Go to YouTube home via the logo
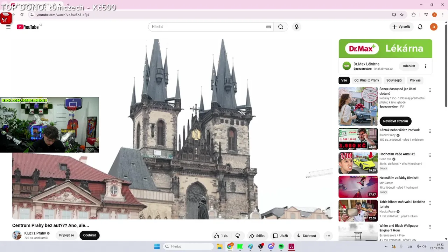 (x=28, y=27)
